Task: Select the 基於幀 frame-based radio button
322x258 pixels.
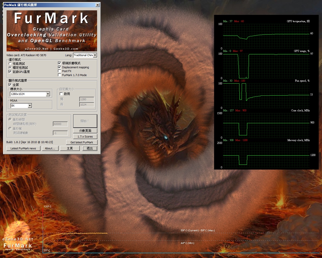Action: tap(10, 128)
